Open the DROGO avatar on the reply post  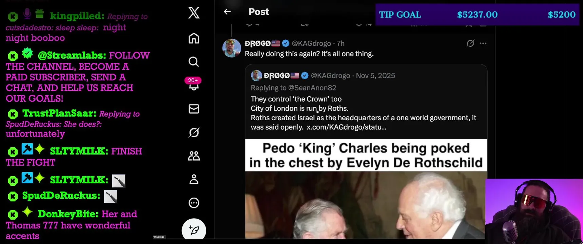[x=232, y=48]
